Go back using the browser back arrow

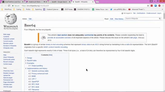[2, 6]
